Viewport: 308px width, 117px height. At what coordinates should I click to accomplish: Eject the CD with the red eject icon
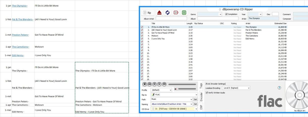point(160,13)
